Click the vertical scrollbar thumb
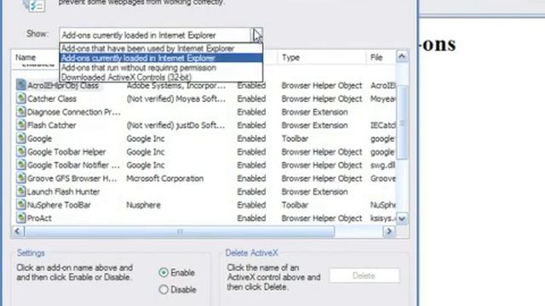Image resolution: width=545 pixels, height=306 pixels. click(402, 122)
